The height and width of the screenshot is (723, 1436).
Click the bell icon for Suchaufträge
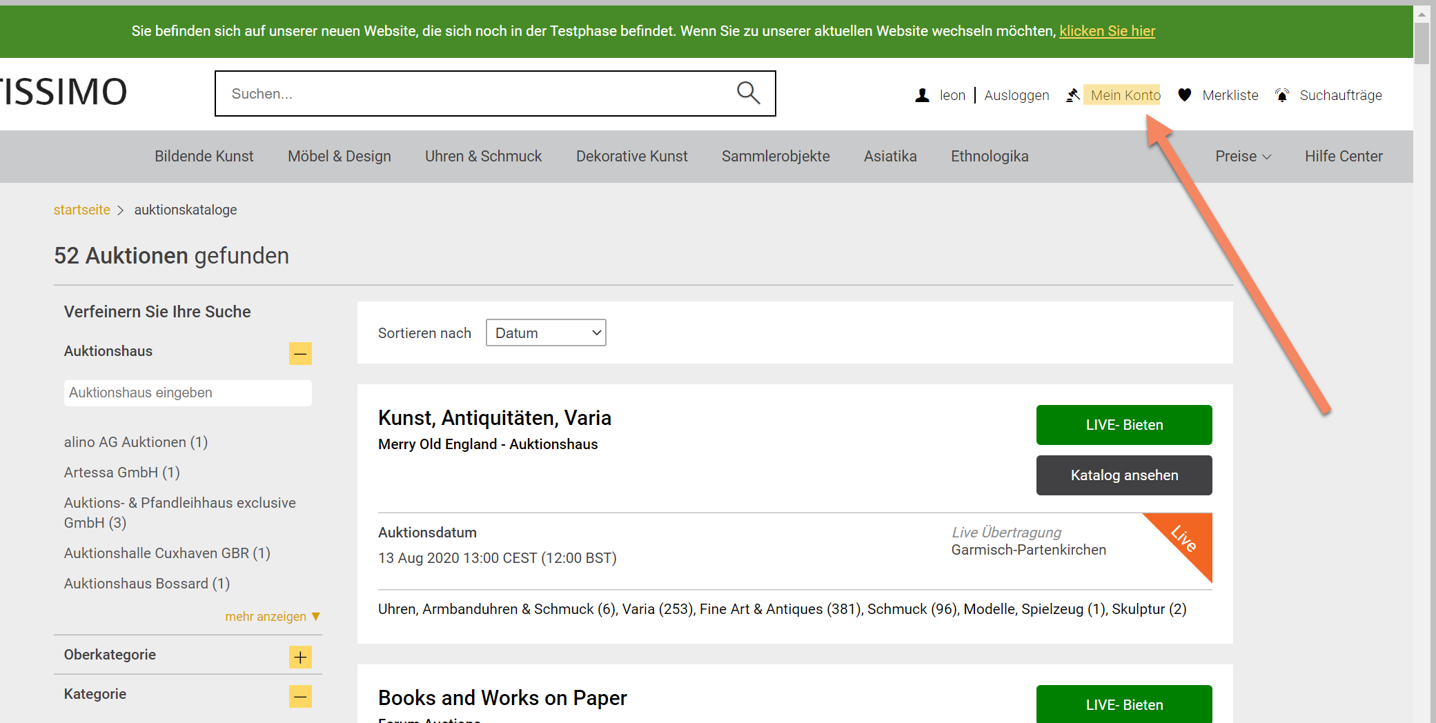(1282, 95)
